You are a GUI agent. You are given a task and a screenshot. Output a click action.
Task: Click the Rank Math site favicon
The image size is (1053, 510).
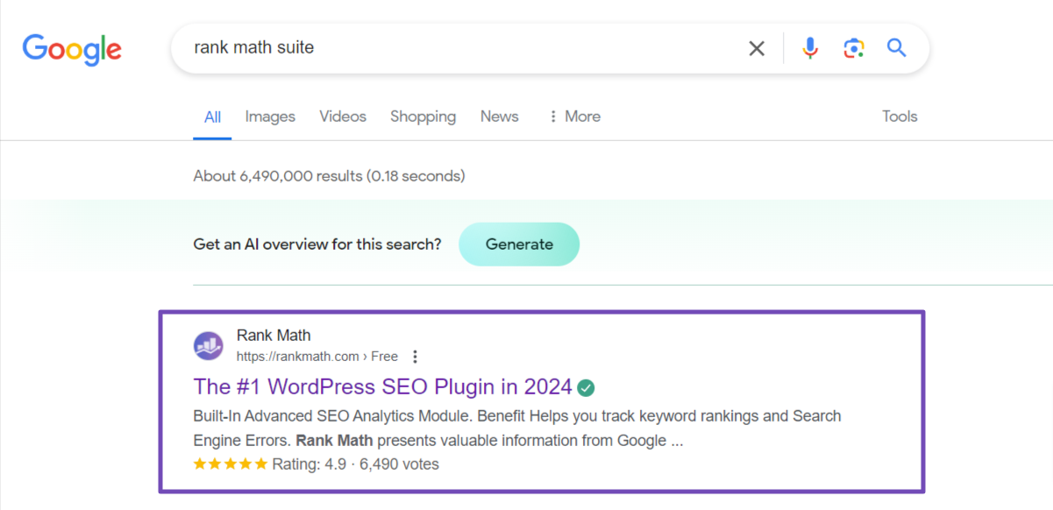[x=208, y=345]
